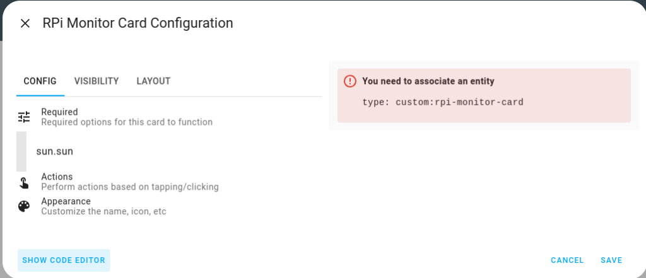This screenshot has height=278, width=646.
Task: Click the Required section sliders icon
Action: pos(24,117)
